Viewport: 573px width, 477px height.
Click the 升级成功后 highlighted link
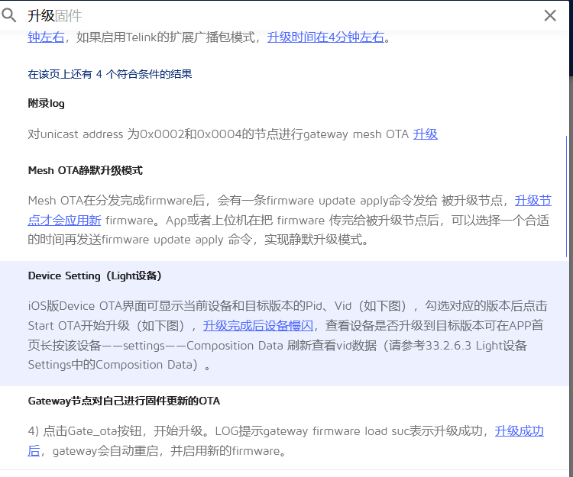coord(519,431)
